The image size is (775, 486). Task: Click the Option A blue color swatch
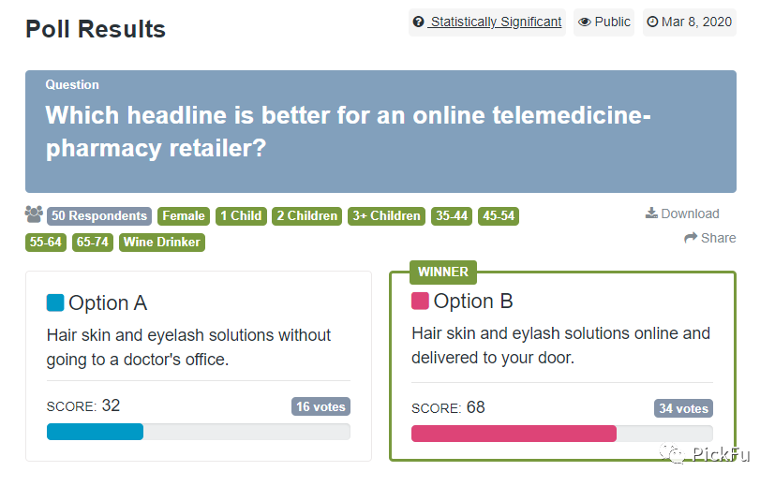(x=55, y=302)
